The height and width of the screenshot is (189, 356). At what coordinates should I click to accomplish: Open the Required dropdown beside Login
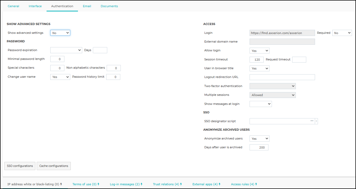(342, 33)
